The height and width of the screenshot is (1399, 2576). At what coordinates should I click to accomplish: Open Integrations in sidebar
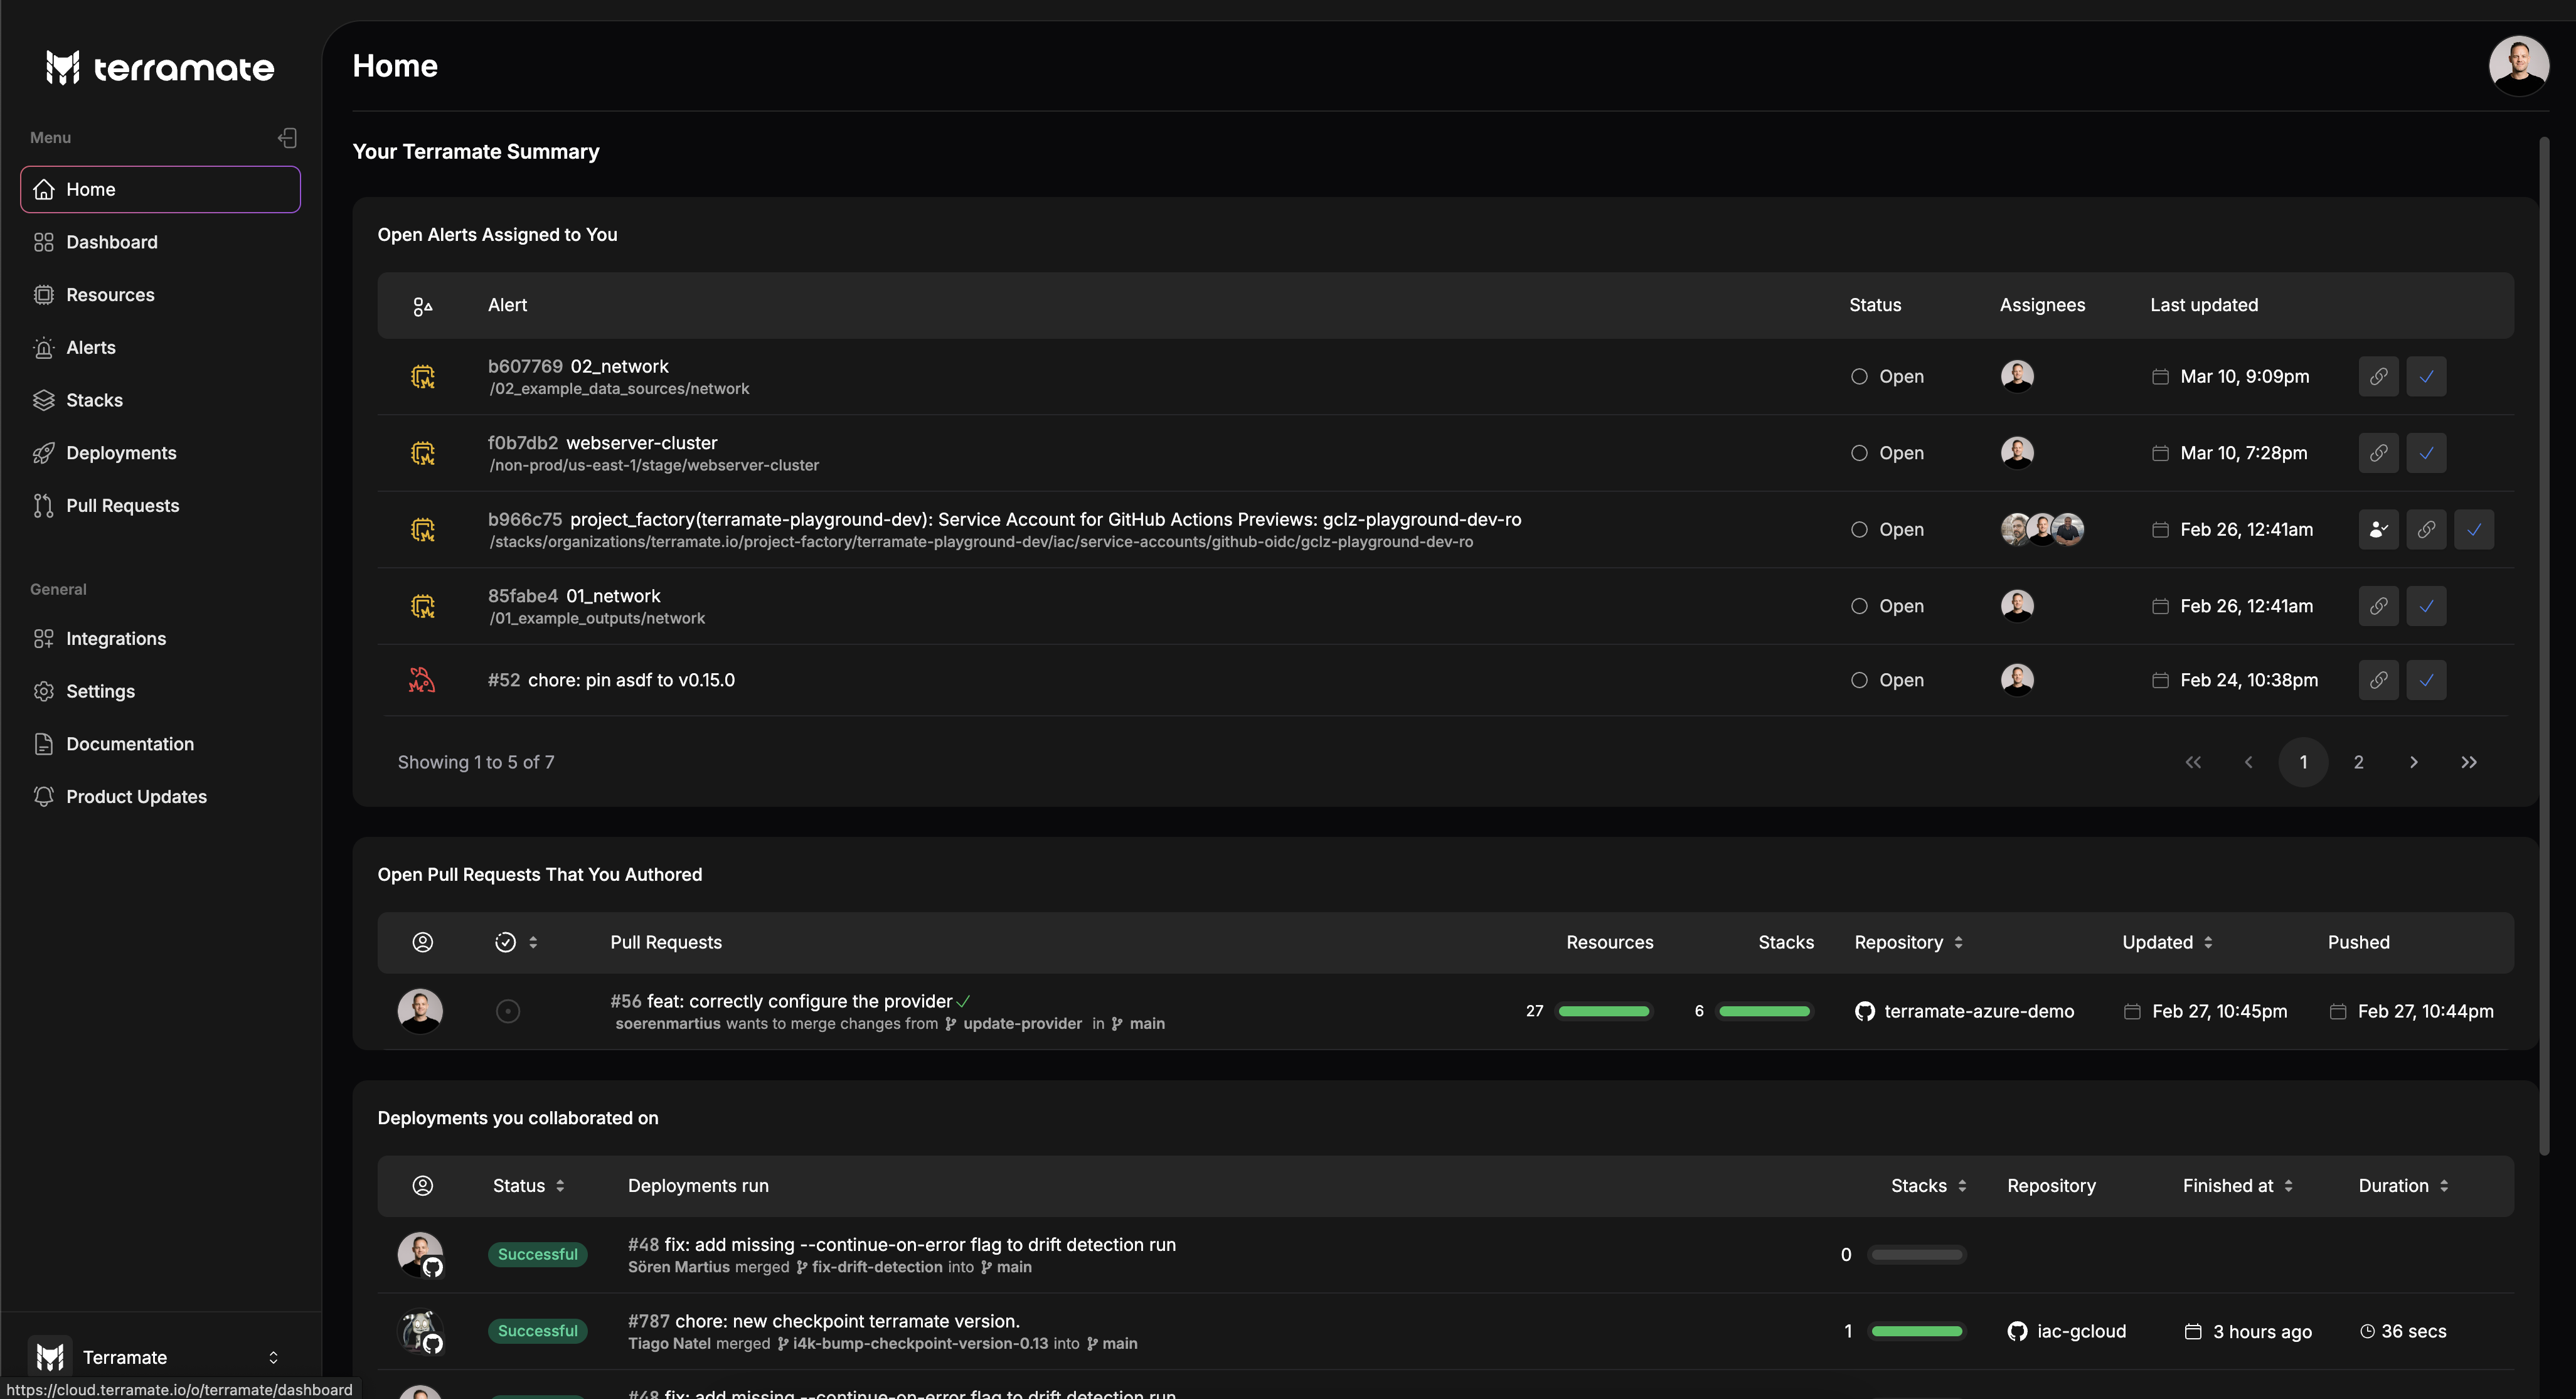(160, 639)
